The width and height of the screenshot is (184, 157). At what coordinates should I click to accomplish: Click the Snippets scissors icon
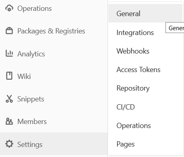[9, 99]
